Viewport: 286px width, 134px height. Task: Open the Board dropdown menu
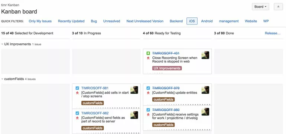pos(260,7)
